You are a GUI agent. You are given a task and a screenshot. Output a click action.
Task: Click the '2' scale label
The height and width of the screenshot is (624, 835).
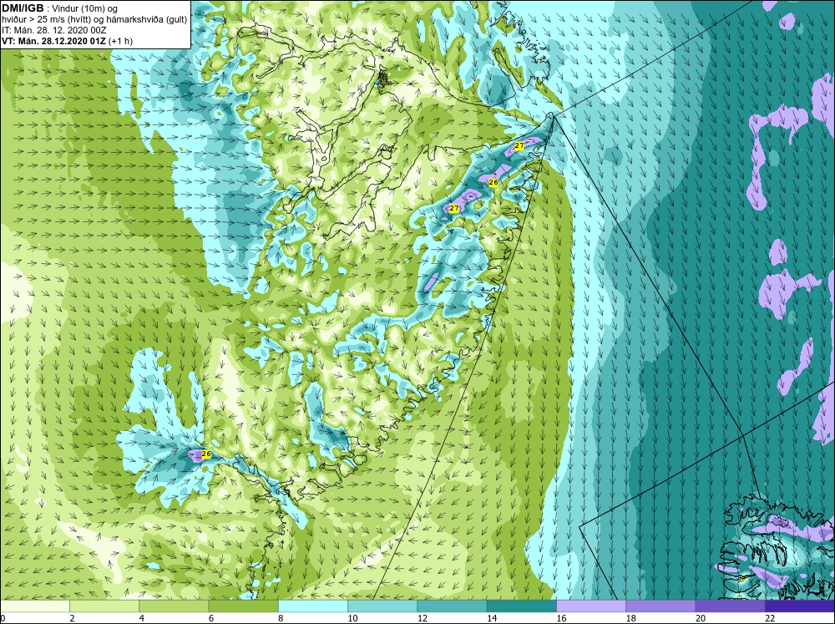(x=72, y=618)
